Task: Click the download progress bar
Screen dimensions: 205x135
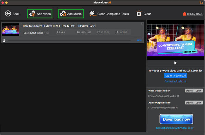Action: click(x=69, y=41)
